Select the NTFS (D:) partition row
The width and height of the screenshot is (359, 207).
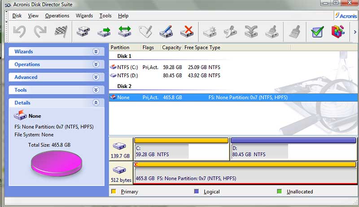[x=233, y=75]
